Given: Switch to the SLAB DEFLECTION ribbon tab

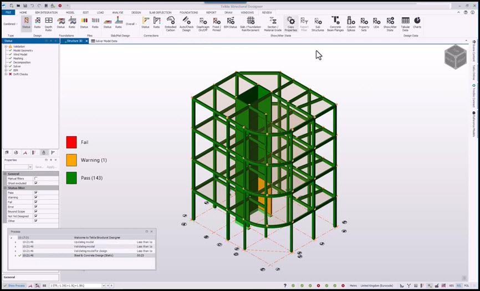Looking at the screenshot, I should click(x=160, y=13).
